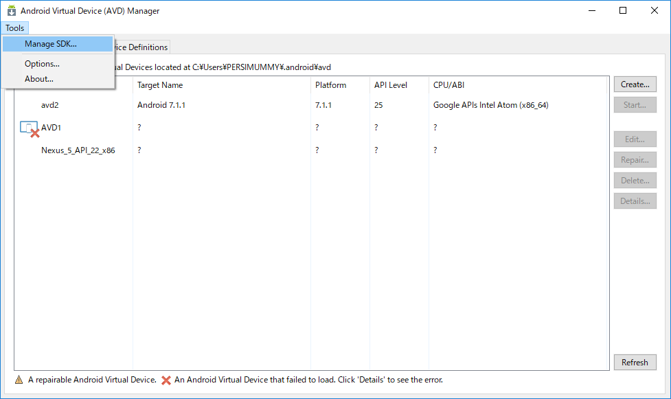Click the Edit... button
This screenshot has height=399, width=671.
(x=635, y=139)
